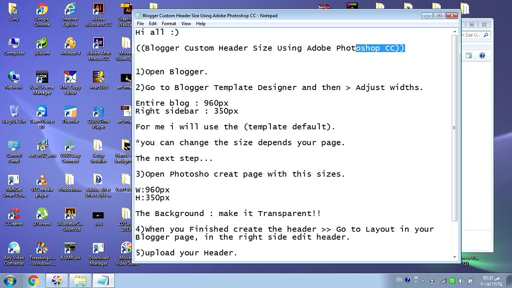This screenshot has width=512, height=288.
Task: Click the Explorer window's Help button
Action: [x=482, y=56]
